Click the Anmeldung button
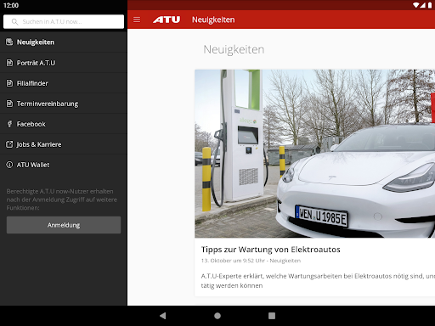This screenshot has width=435, height=326. coord(64,225)
